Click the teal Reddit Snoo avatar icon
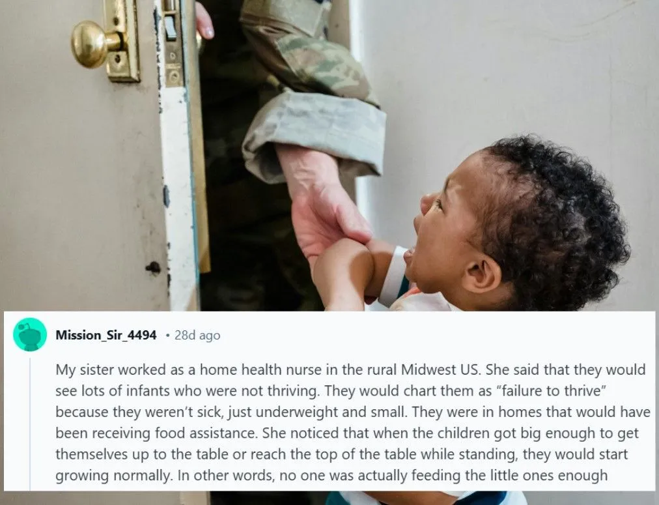Image resolution: width=659 pixels, height=505 pixels. tap(30, 335)
